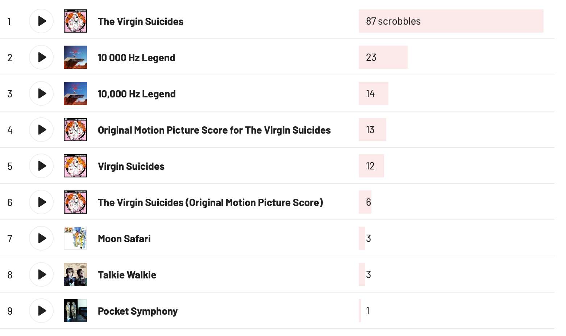Open the Pocket Symphony cover thumbnail
566x336 pixels.
(x=75, y=311)
